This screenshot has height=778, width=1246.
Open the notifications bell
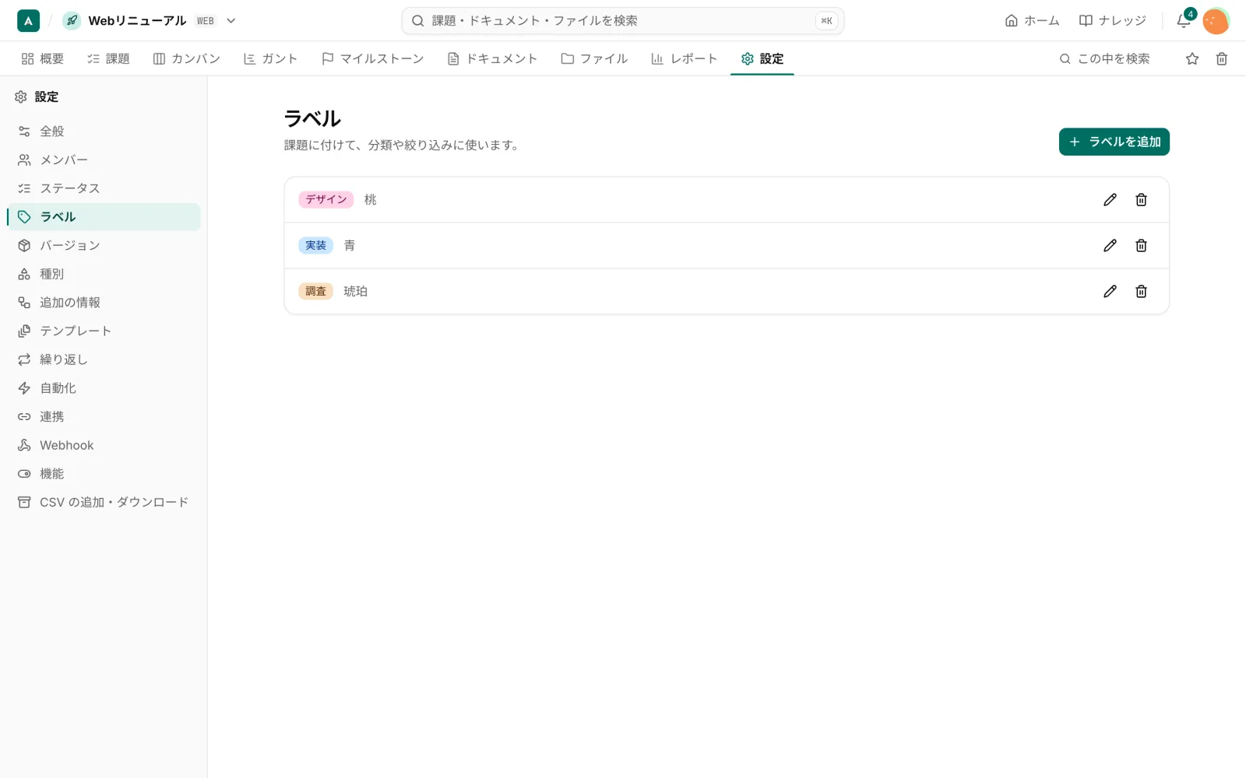pos(1184,21)
